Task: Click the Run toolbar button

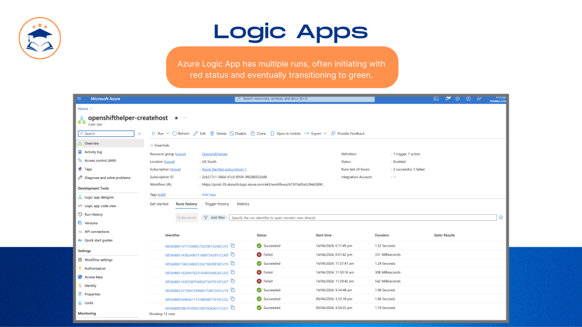Action: coord(158,133)
